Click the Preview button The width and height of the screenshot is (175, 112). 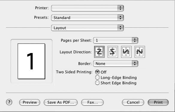pyautogui.click(x=30, y=102)
